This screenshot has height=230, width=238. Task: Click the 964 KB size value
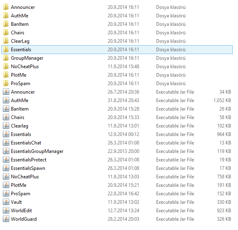pos(224,134)
